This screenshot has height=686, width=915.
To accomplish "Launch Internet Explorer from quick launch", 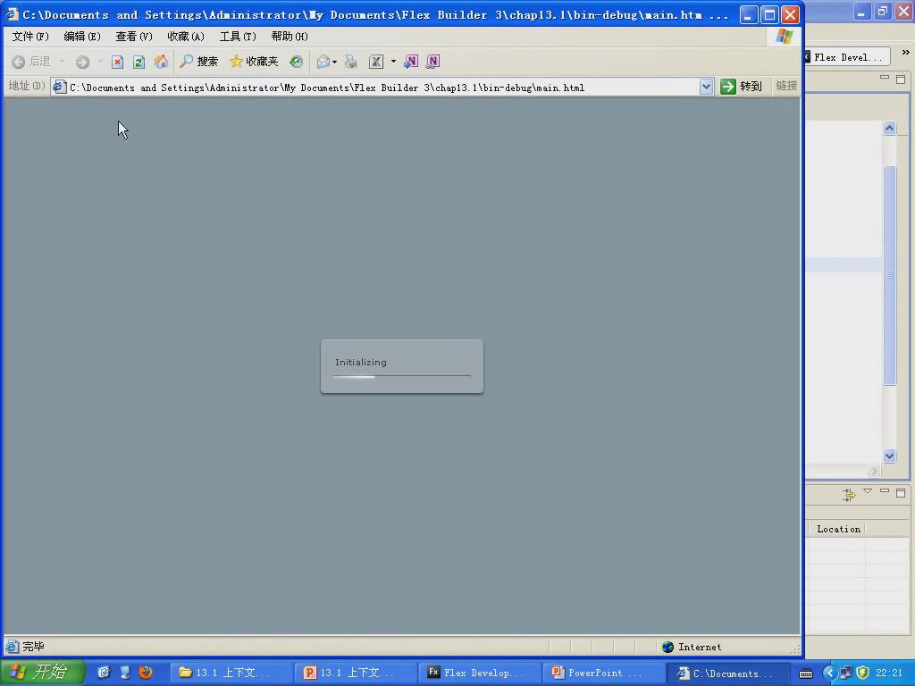I will click(104, 672).
